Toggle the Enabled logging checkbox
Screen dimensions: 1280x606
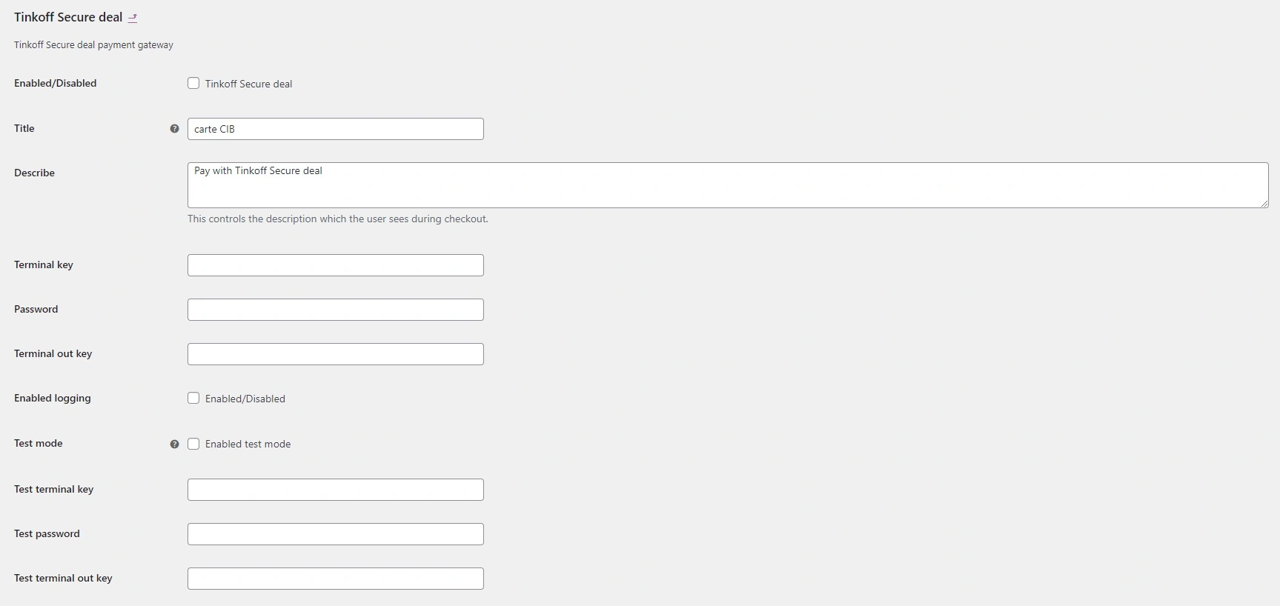click(193, 399)
